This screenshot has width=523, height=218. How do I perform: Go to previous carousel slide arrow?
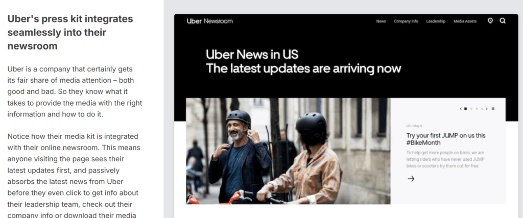[x=461, y=109]
